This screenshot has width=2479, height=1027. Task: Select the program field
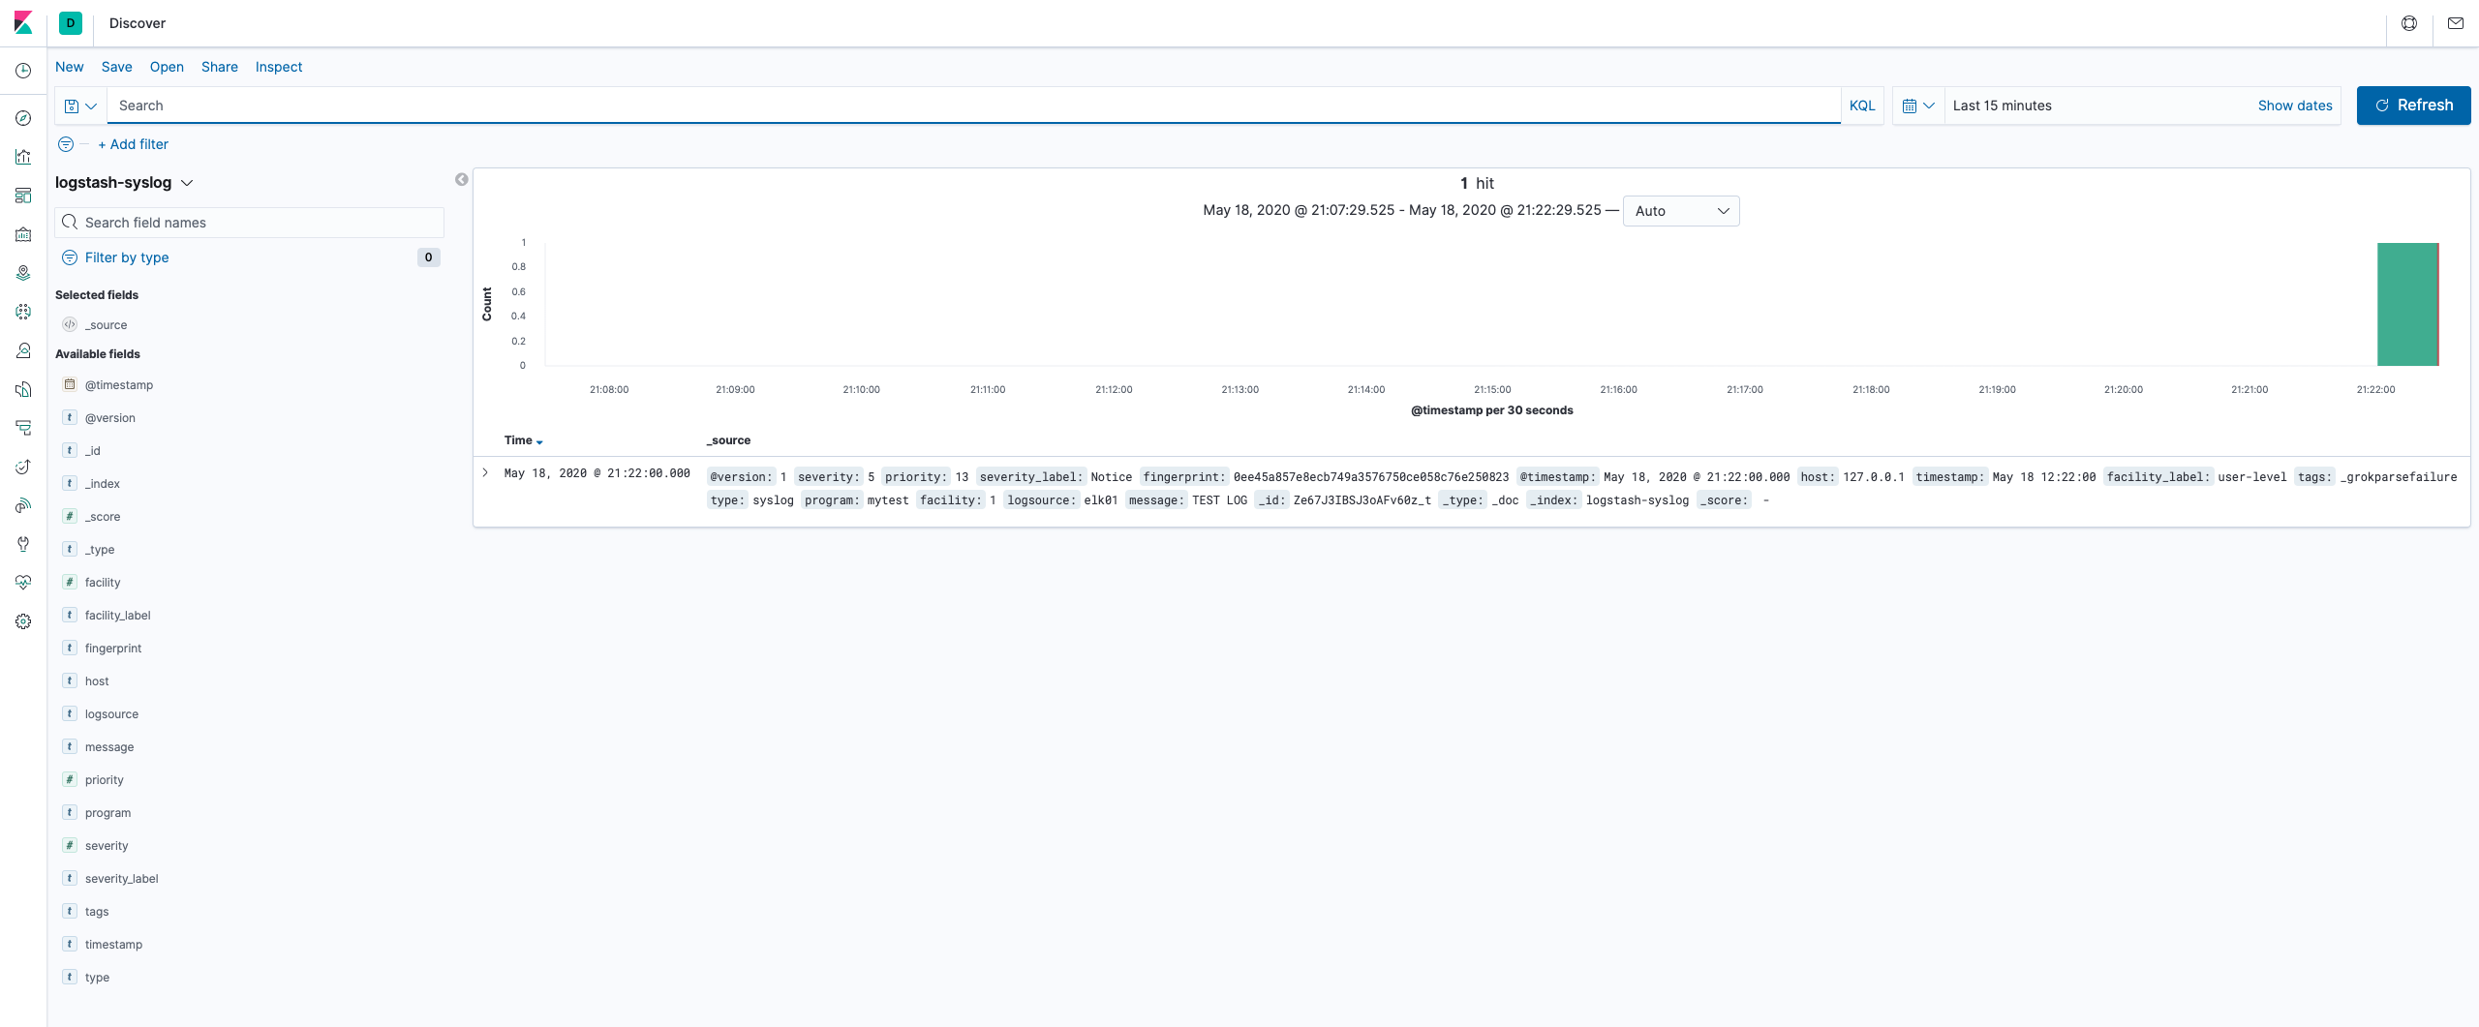(107, 813)
